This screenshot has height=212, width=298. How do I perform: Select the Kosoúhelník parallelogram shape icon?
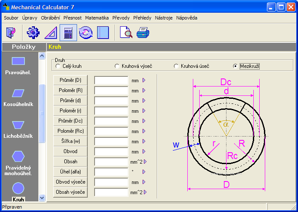click(18, 93)
